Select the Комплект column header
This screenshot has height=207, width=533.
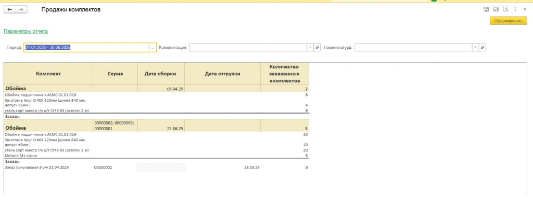(48, 74)
